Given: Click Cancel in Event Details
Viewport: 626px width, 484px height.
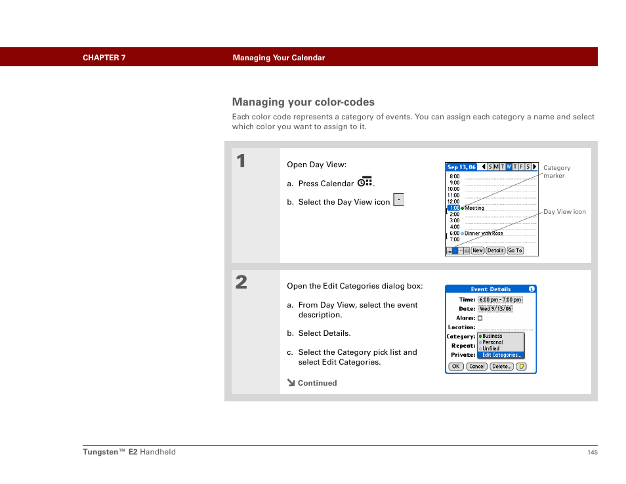Looking at the screenshot, I should tap(476, 367).
